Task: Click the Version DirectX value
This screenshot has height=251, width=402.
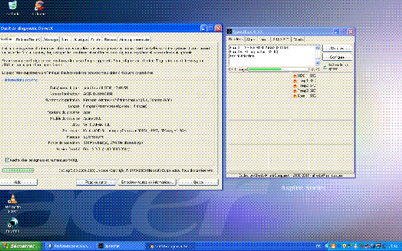Action: coord(106,149)
